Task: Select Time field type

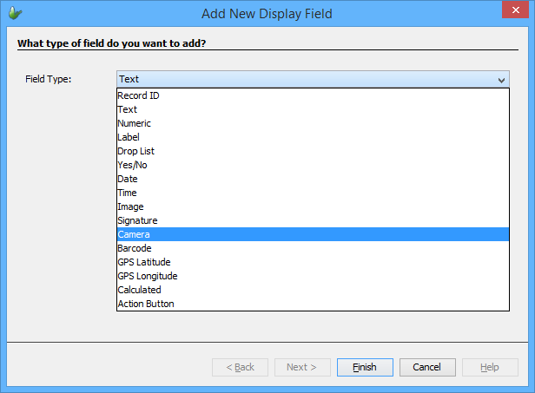Action: click(x=128, y=193)
